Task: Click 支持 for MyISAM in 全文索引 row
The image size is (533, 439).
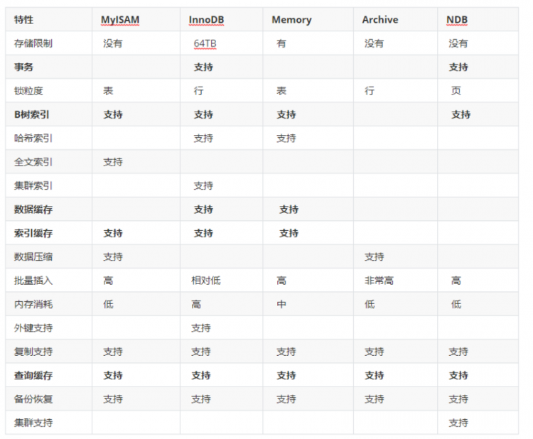Action: pyautogui.click(x=113, y=162)
